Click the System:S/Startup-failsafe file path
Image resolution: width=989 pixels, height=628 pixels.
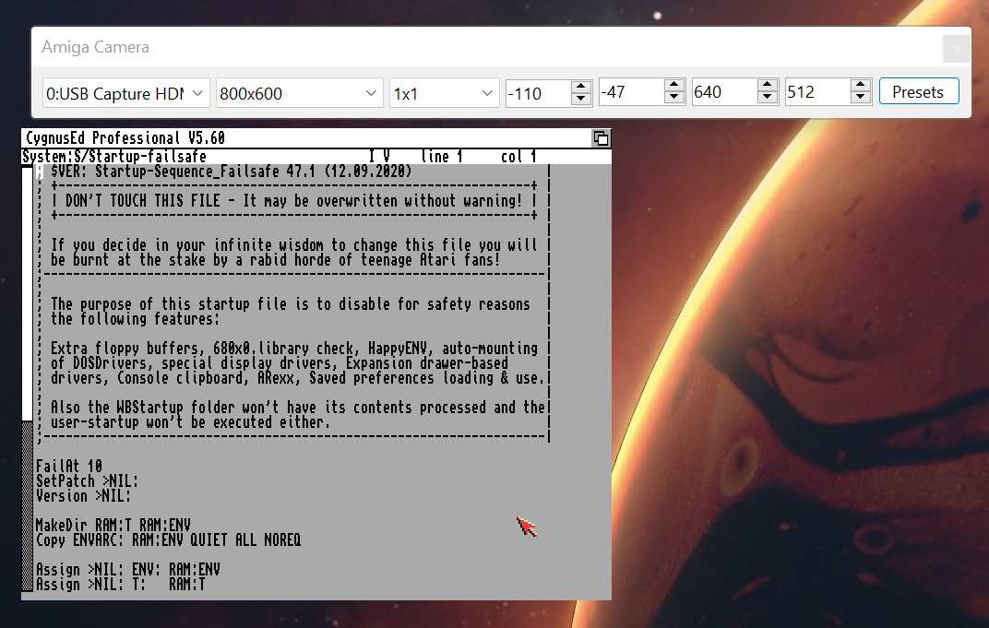click(x=114, y=157)
